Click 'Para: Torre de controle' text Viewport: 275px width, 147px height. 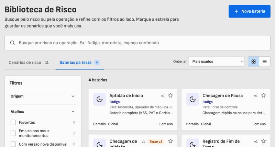[220, 107]
